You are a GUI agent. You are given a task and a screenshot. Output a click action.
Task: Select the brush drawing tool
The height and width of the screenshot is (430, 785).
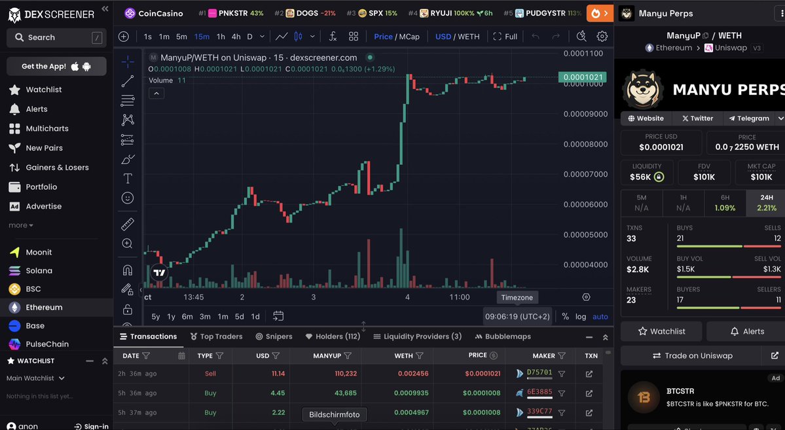(128, 159)
